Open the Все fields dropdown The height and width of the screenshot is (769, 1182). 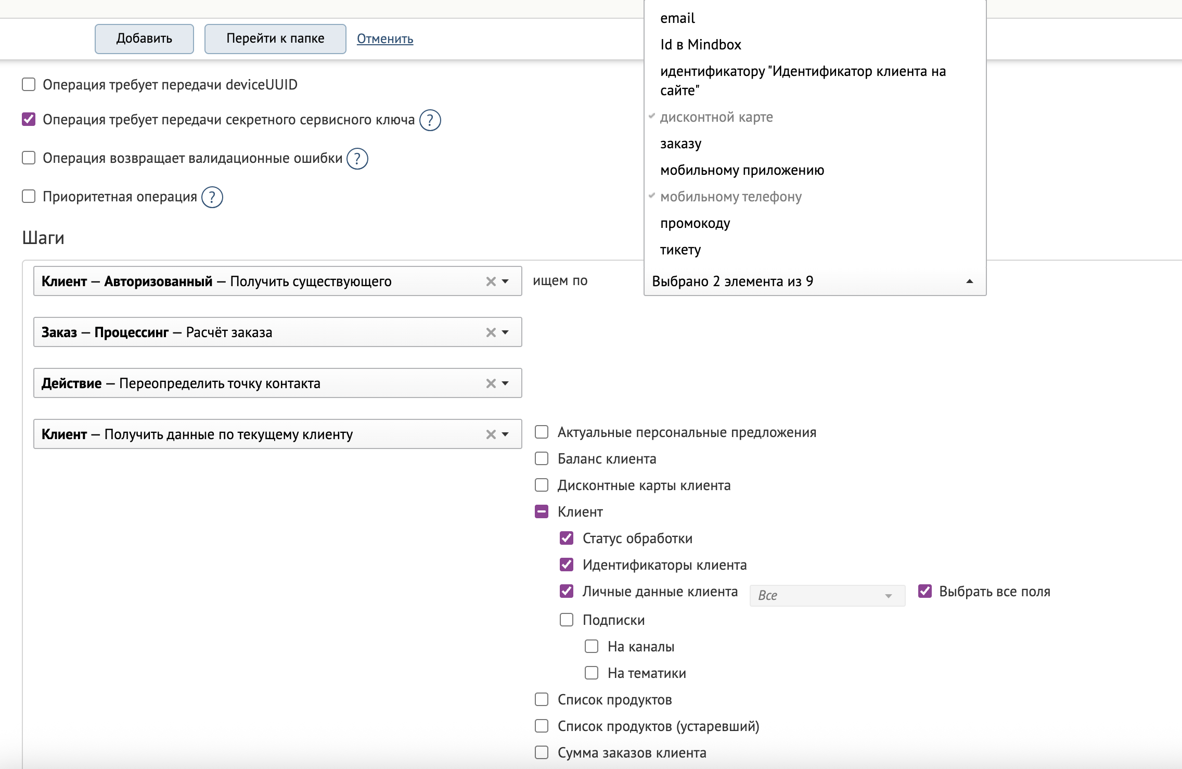pyautogui.click(x=827, y=596)
